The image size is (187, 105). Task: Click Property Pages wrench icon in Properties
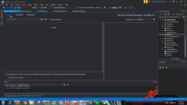coord(166,68)
